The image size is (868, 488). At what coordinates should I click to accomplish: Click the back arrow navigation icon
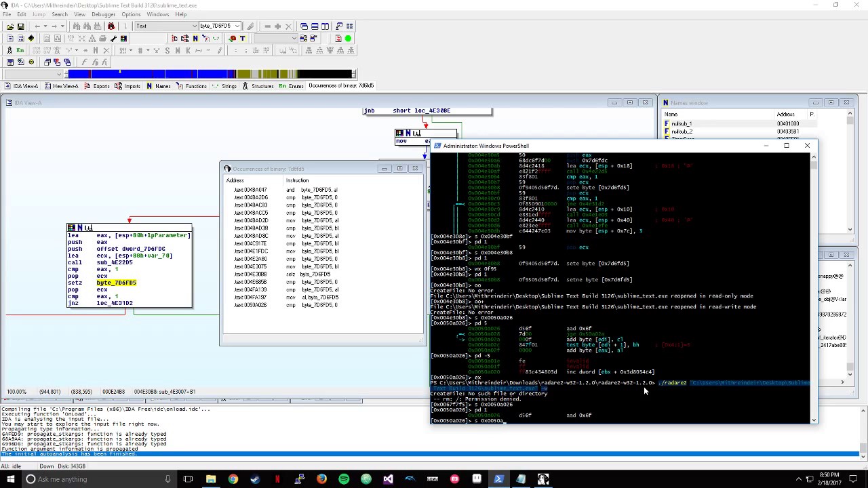coord(37,26)
